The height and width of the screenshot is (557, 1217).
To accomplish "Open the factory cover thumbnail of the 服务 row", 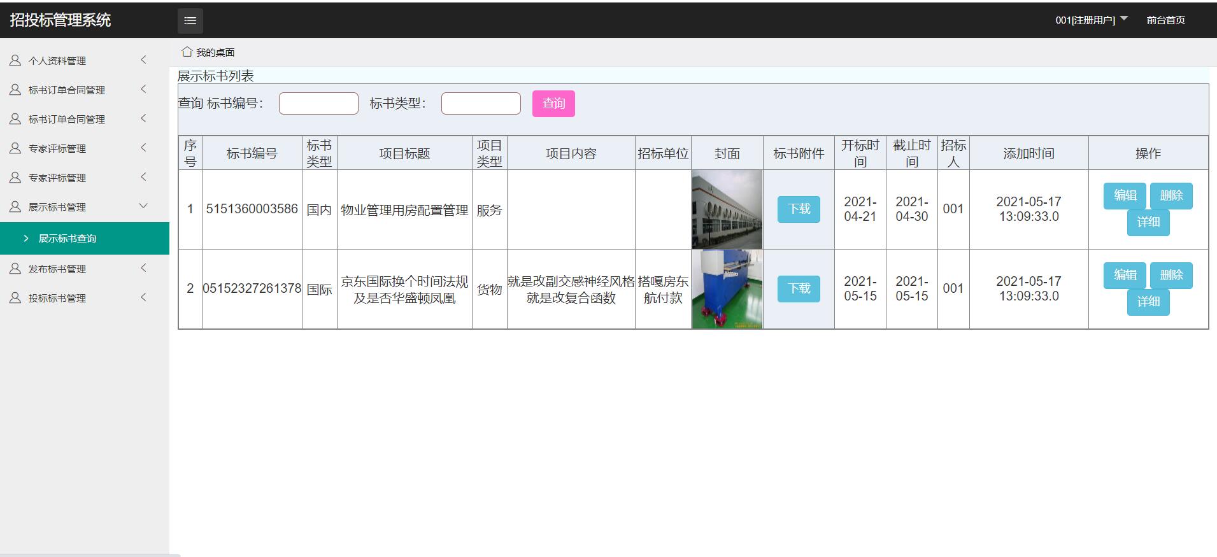I will (x=727, y=209).
